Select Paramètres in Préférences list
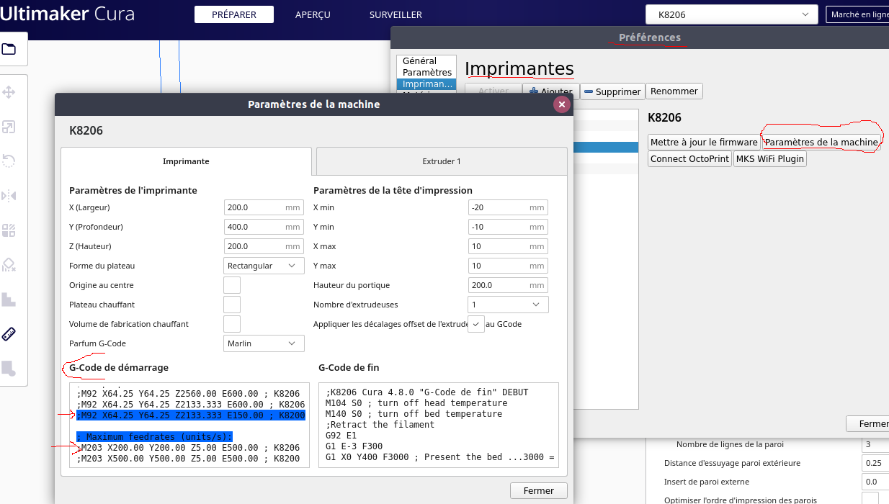 (x=426, y=73)
